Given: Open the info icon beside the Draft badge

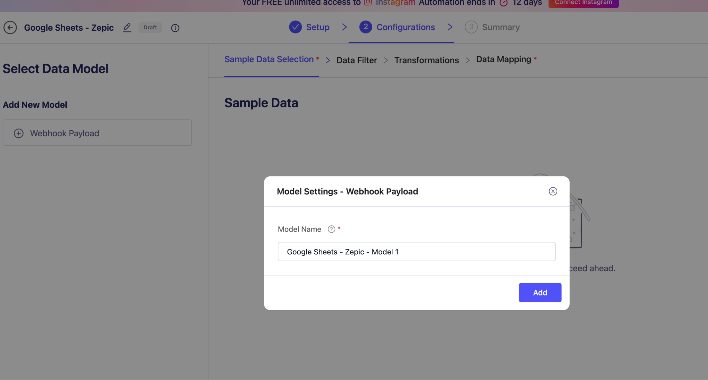Looking at the screenshot, I should point(175,28).
